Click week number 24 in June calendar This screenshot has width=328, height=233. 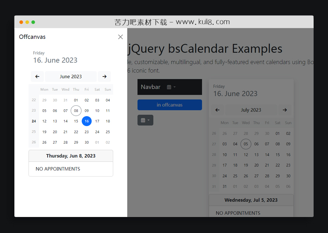34,121
